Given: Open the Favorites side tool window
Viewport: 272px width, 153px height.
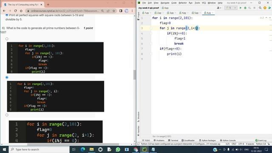Looking at the screenshot, I should click(139, 130).
